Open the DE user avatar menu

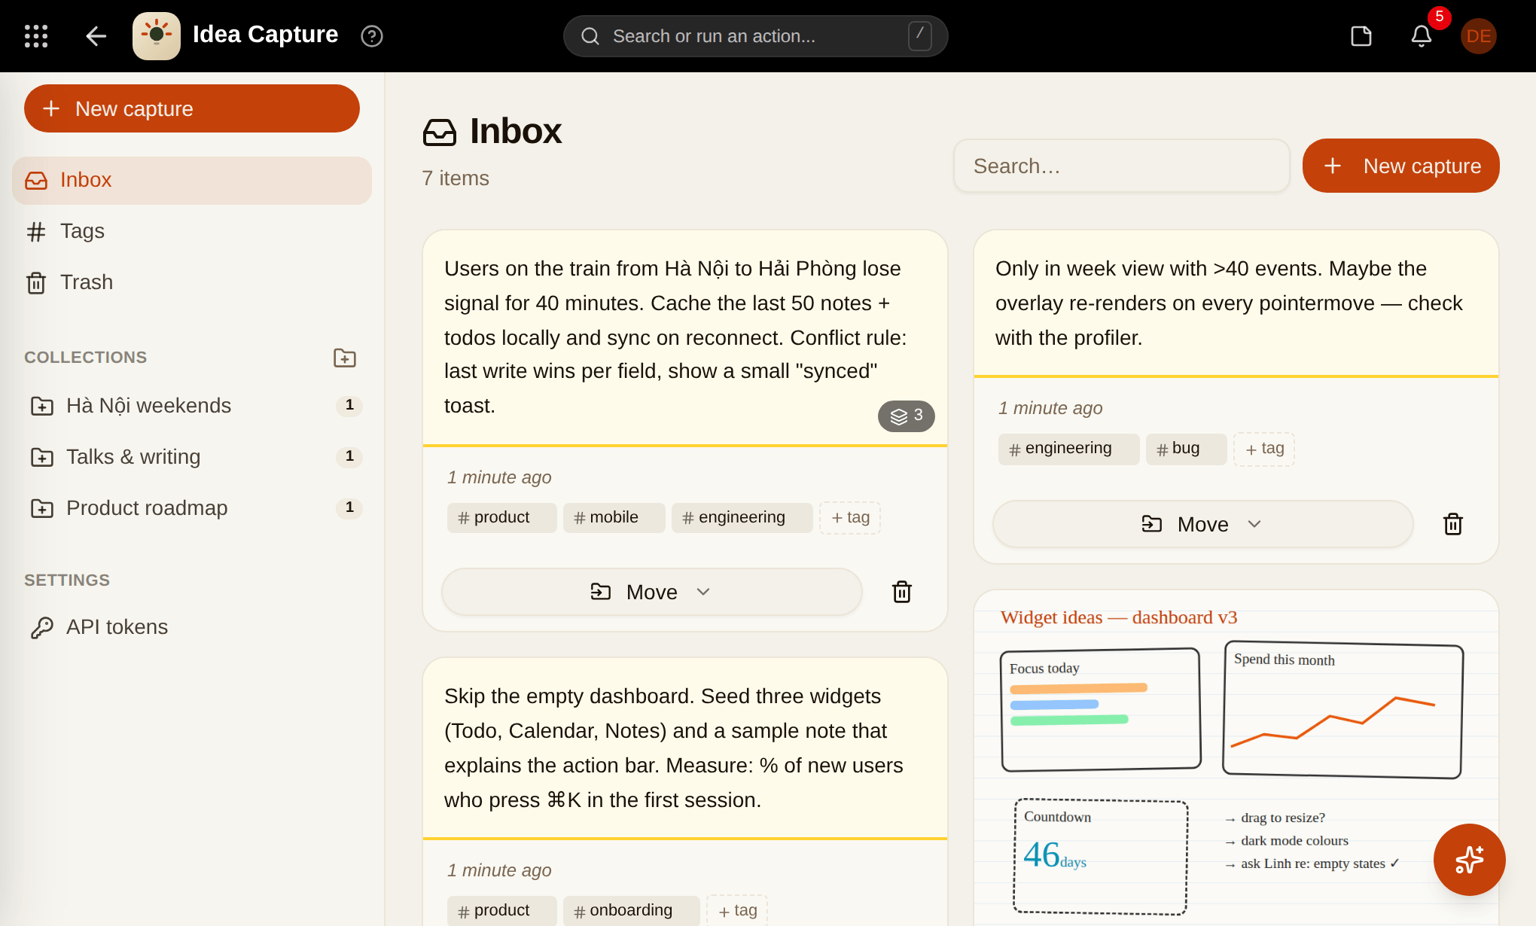click(1479, 36)
